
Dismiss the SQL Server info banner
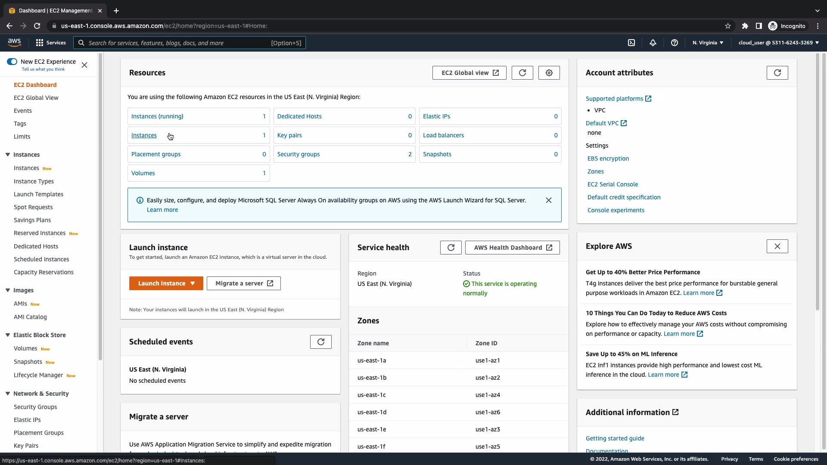[548, 200]
